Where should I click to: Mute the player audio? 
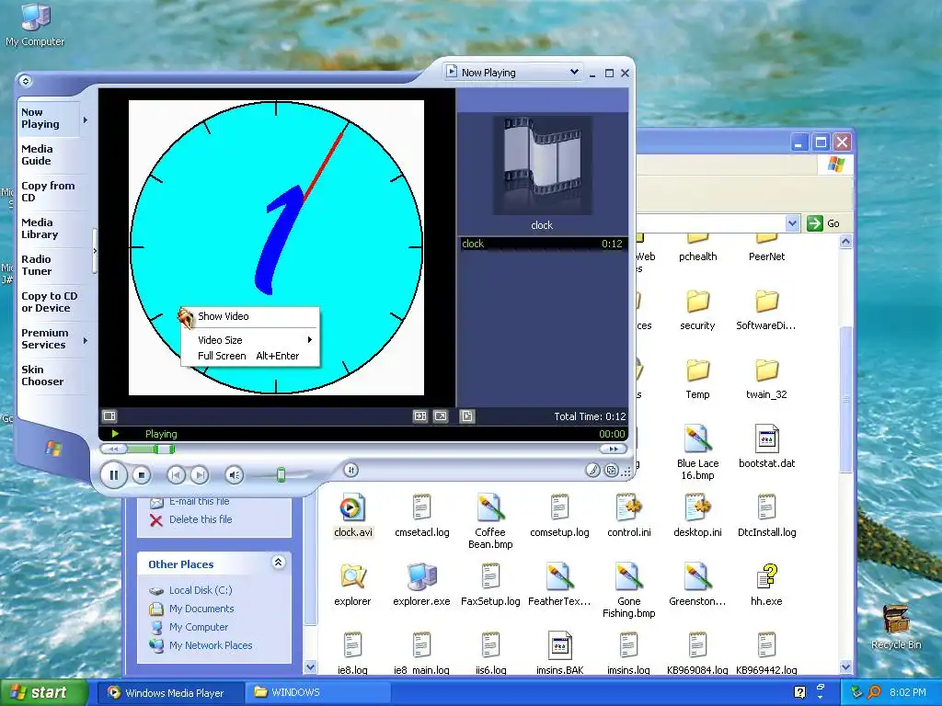click(x=235, y=475)
